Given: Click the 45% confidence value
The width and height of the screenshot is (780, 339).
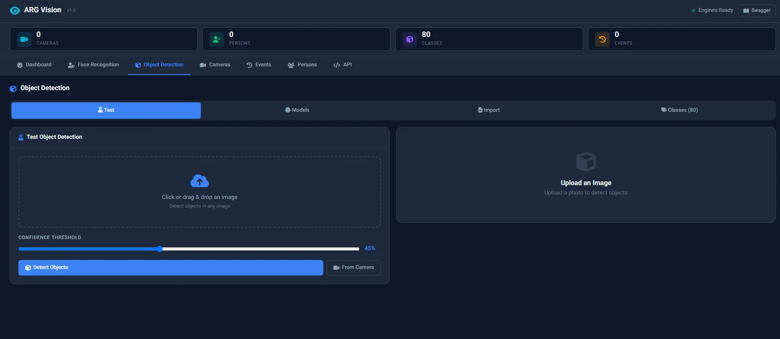Looking at the screenshot, I should (370, 249).
